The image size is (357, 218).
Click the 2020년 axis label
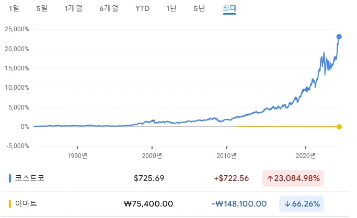(x=306, y=156)
